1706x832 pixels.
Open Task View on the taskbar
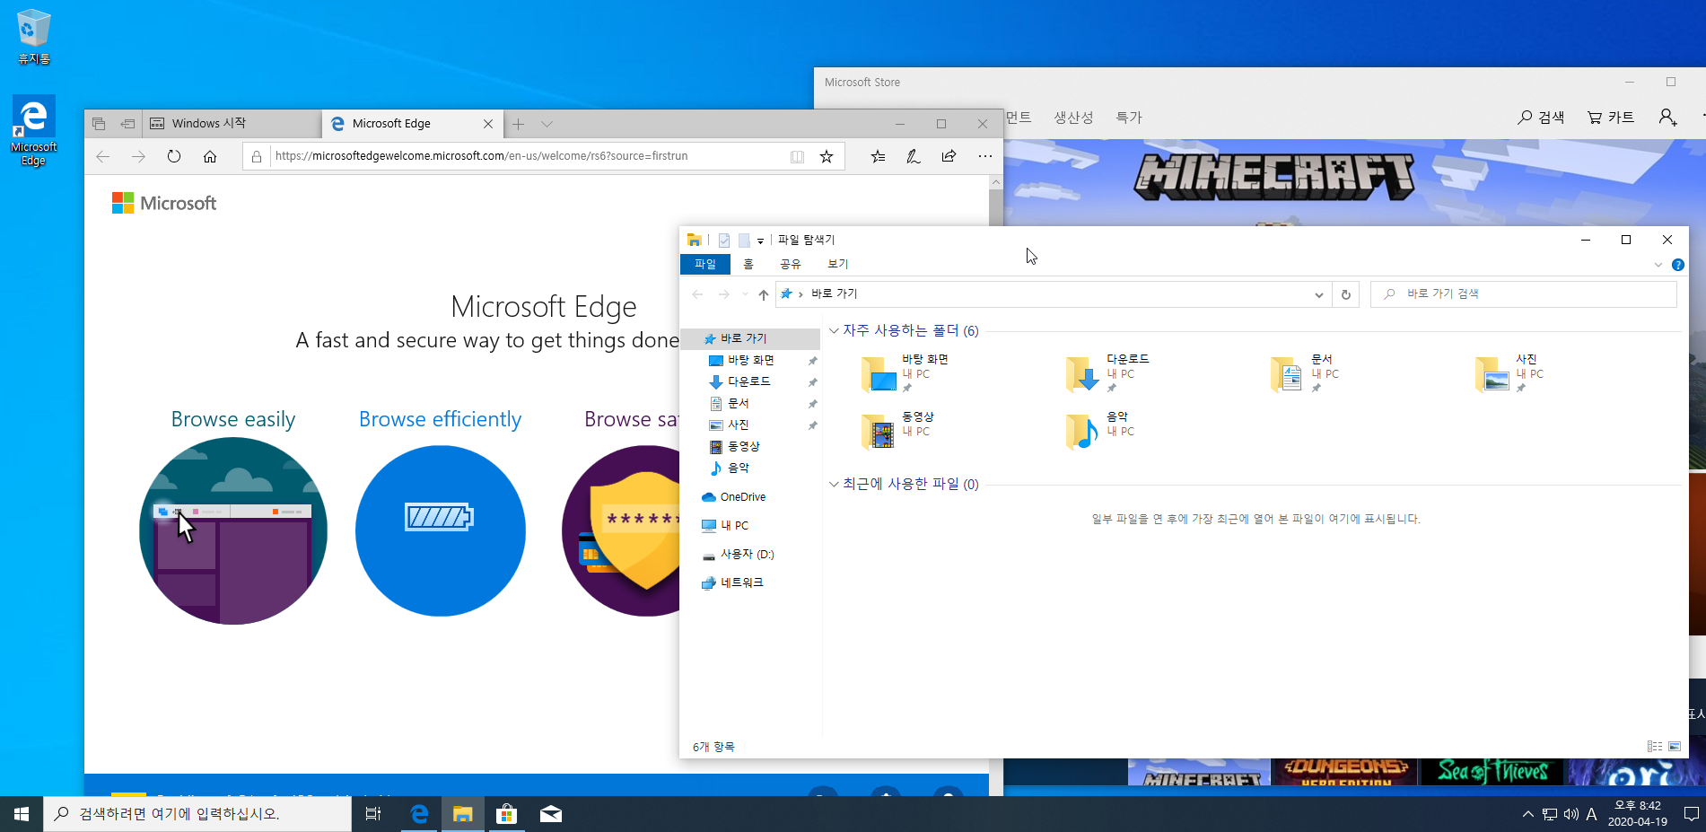coord(373,814)
